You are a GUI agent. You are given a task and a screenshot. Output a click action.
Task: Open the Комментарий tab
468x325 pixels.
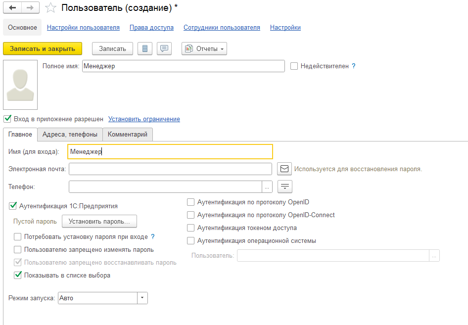128,134
